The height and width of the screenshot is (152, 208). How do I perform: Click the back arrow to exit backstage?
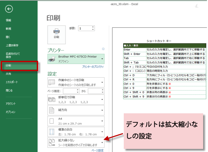click(x=10, y=9)
